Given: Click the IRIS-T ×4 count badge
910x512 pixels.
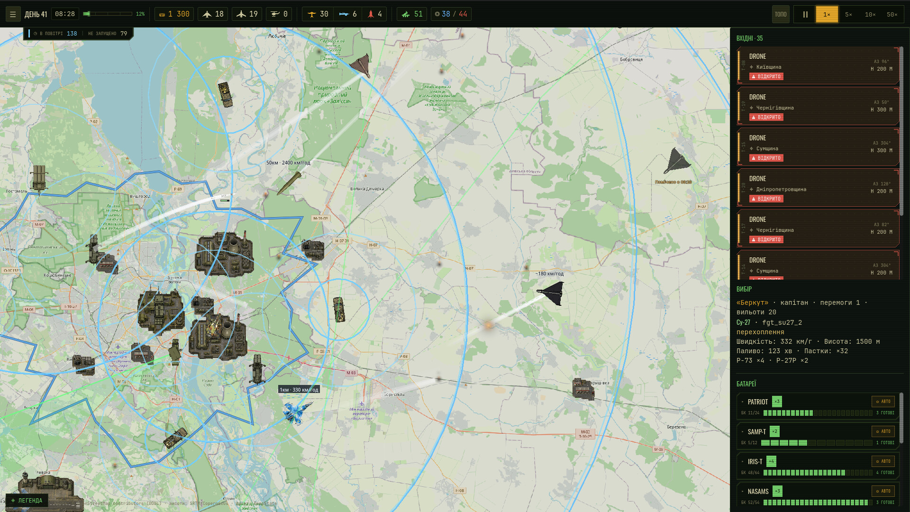Looking at the screenshot, I should click(x=771, y=461).
